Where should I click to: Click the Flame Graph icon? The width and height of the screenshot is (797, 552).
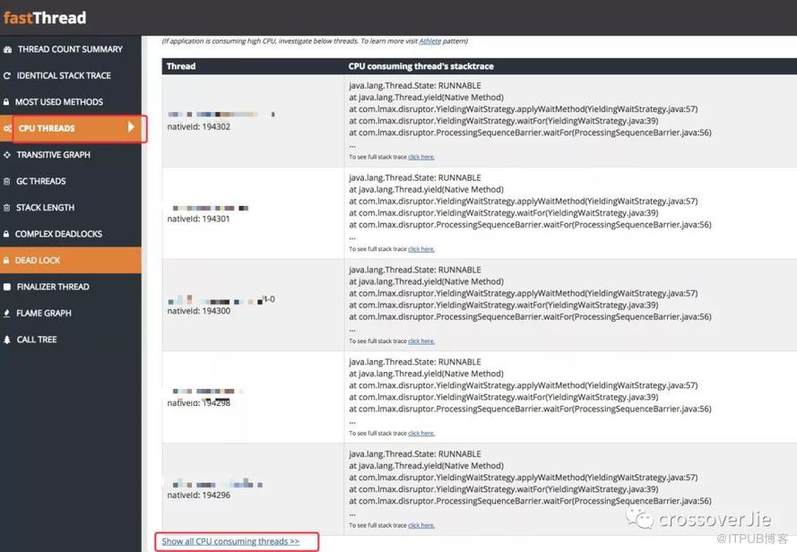[6, 314]
